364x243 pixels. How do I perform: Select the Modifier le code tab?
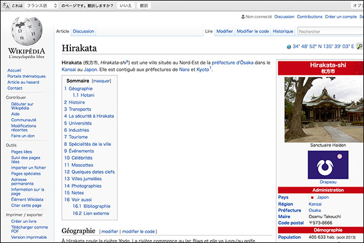[253, 31]
